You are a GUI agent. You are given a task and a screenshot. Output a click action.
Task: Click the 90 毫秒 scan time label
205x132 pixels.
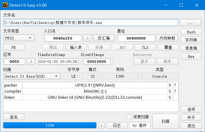point(140,125)
